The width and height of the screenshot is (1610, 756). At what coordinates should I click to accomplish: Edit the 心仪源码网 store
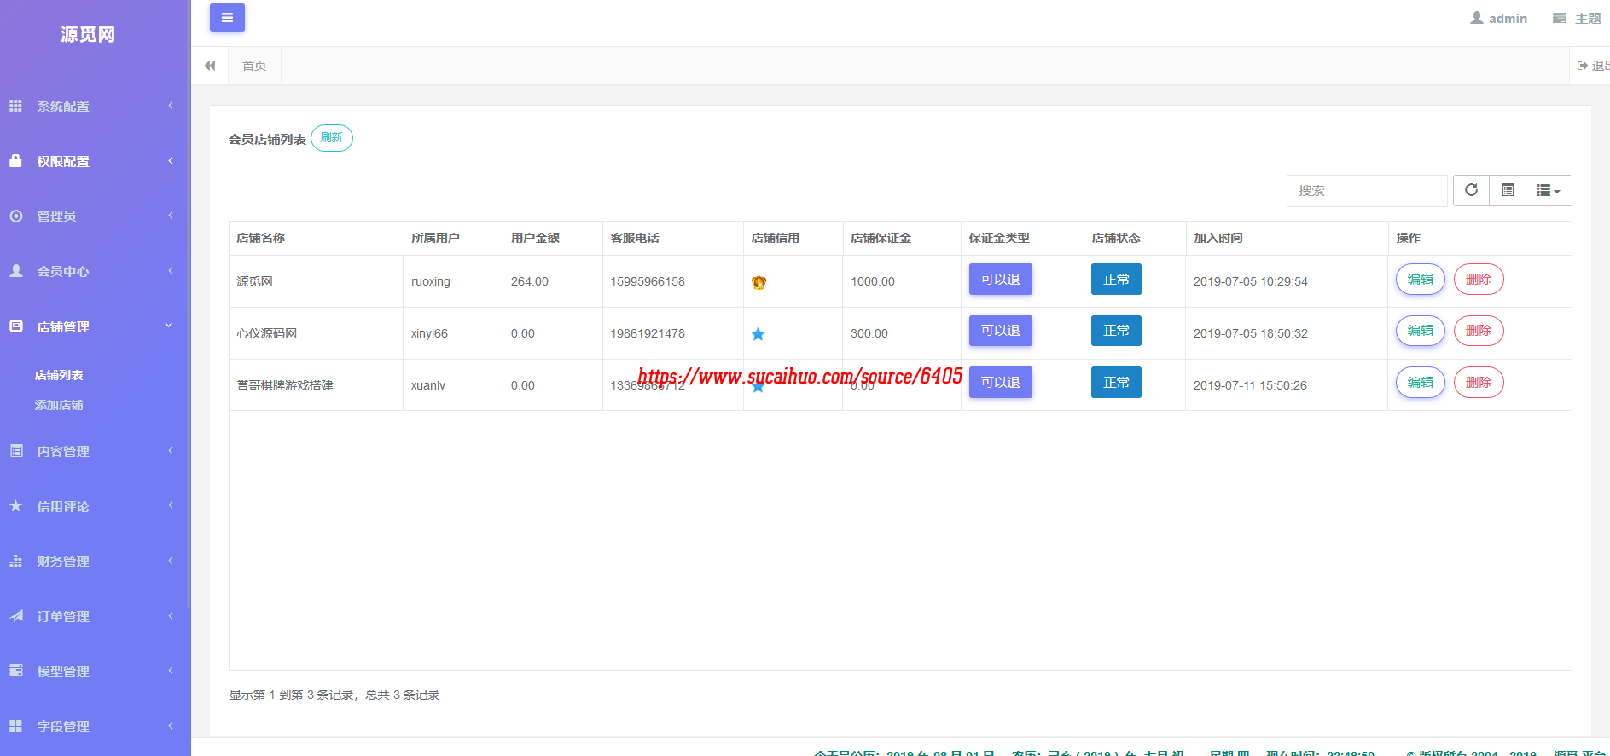click(x=1421, y=331)
